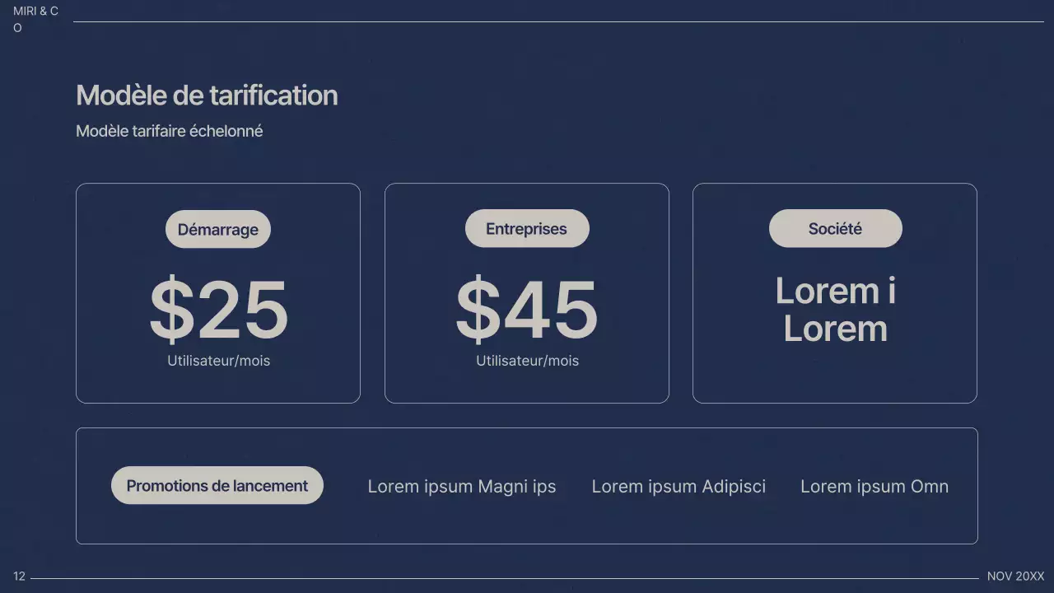This screenshot has width=1054, height=593.
Task: Click the "NOV 20XX" footer date
Action: [x=1015, y=577]
